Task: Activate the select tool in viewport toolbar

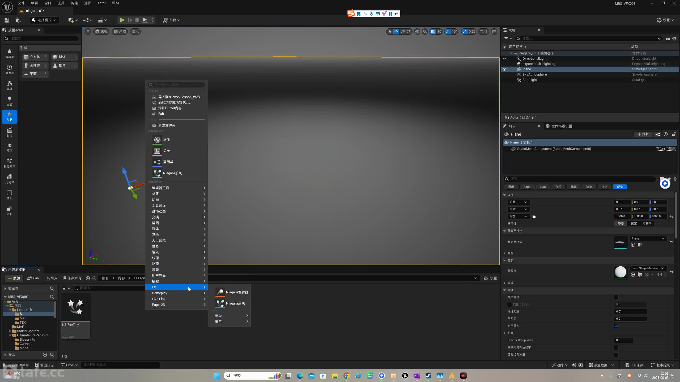Action: pyautogui.click(x=390, y=32)
